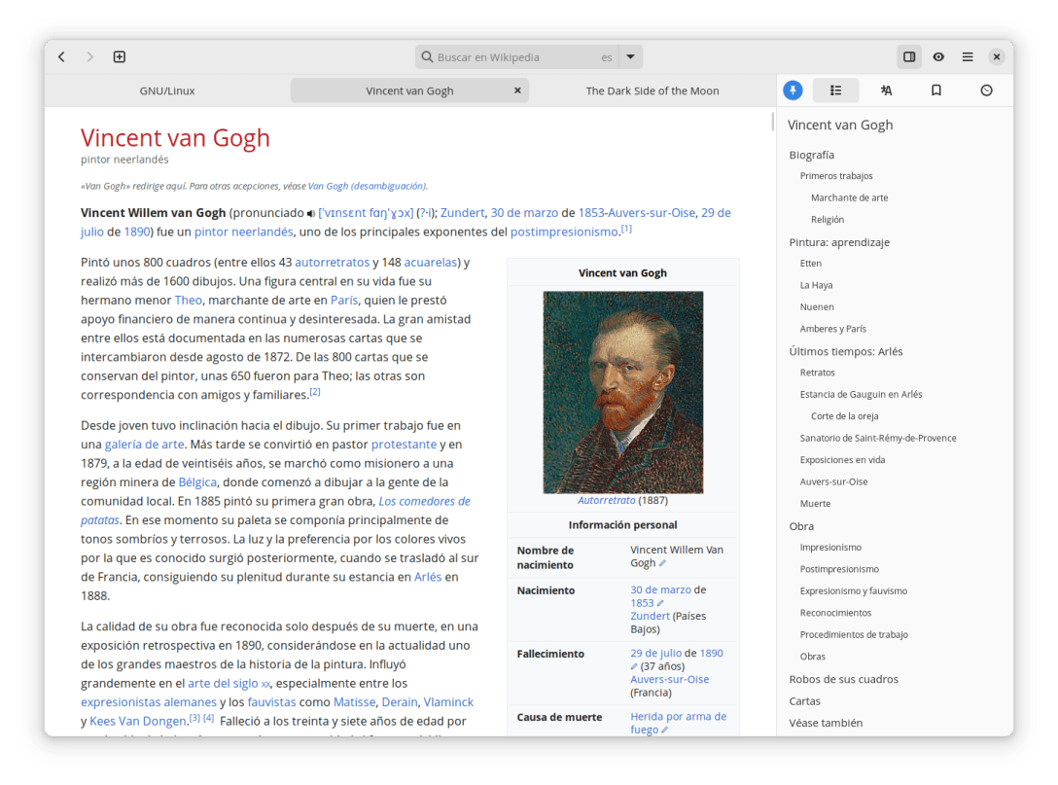Click edit pencil next to birth name
The image size is (1058, 785).
pyautogui.click(x=662, y=563)
